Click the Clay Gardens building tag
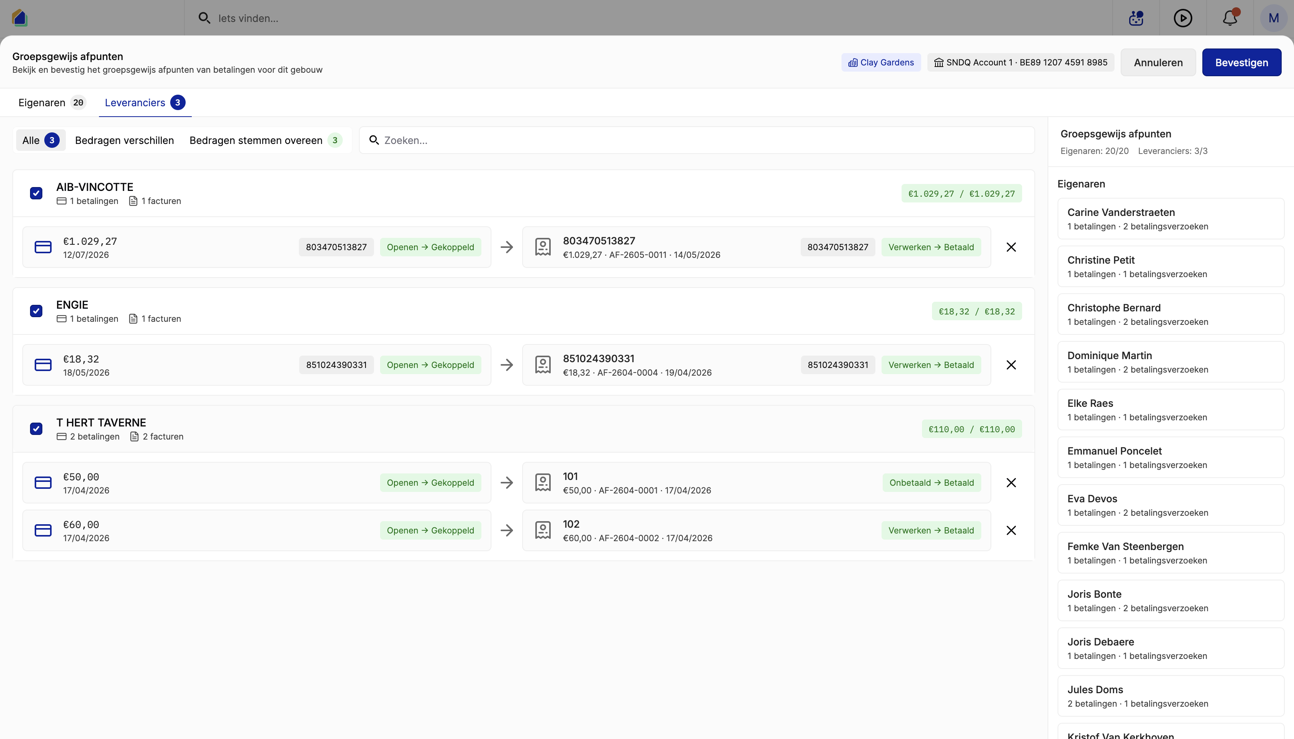 point(881,62)
